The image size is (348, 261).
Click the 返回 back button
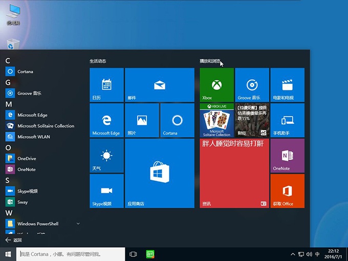coord(13,240)
